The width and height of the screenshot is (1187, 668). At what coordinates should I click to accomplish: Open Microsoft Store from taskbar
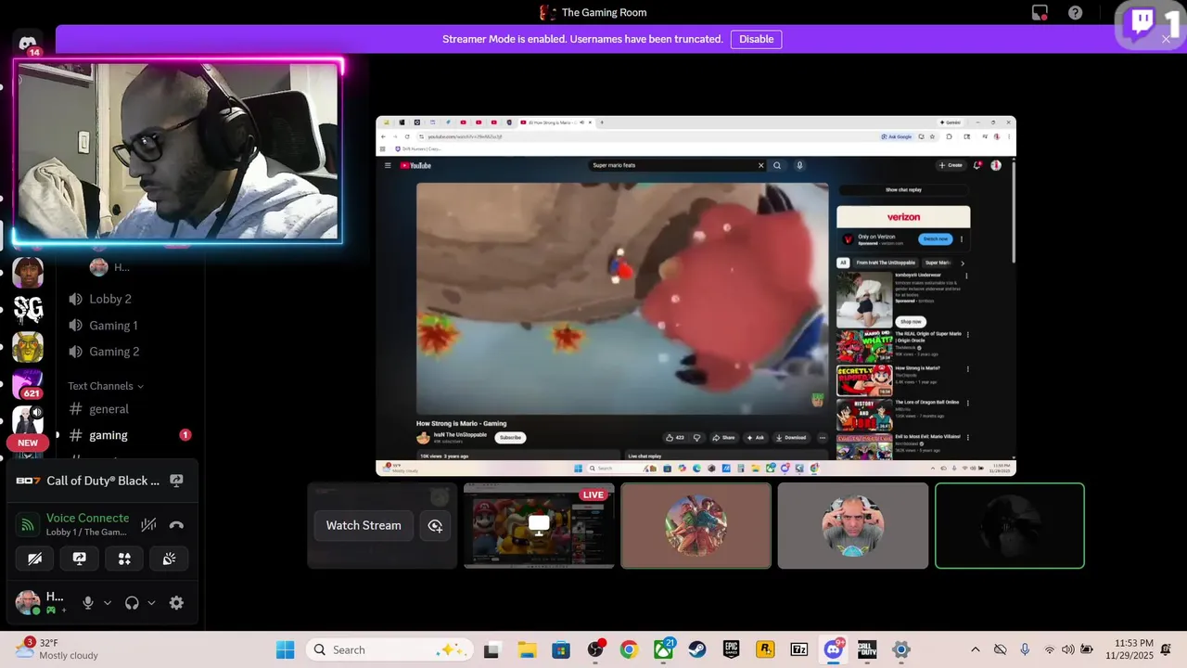(560, 649)
